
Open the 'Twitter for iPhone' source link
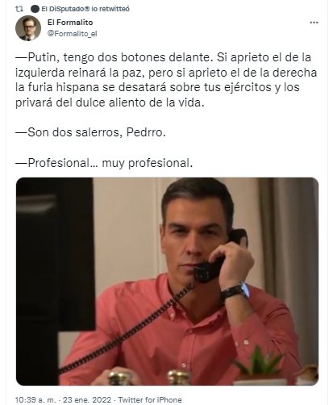[x=150, y=399]
